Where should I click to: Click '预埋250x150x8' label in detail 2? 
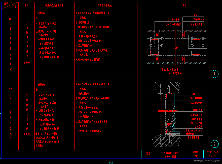coord(194,131)
